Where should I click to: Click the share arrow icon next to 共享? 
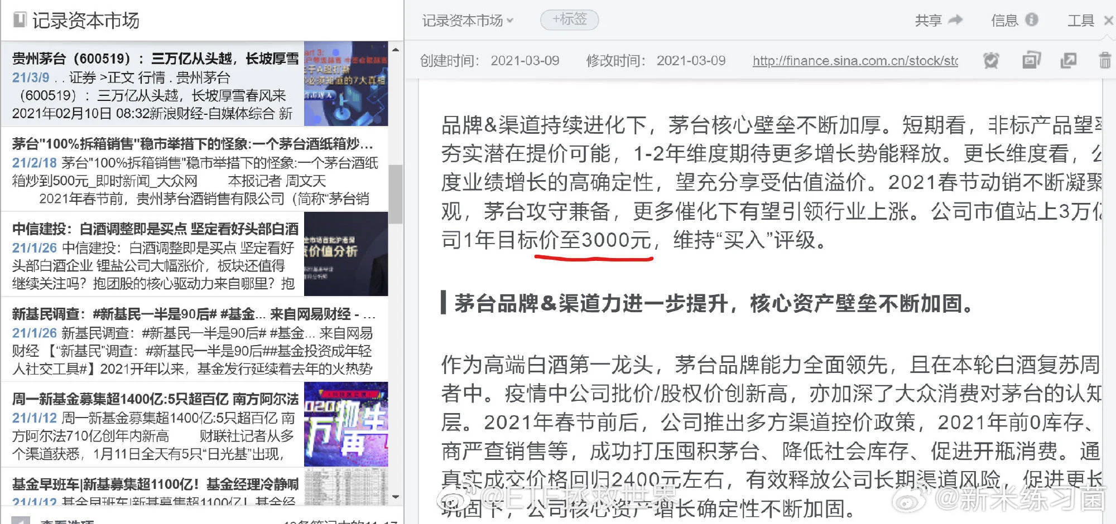coord(955,20)
